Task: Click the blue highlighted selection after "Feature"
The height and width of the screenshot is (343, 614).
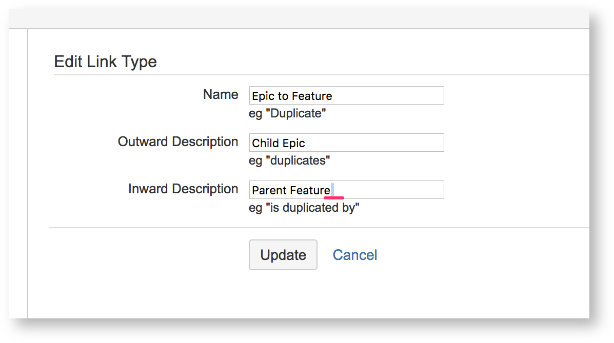Action: pyautogui.click(x=332, y=190)
